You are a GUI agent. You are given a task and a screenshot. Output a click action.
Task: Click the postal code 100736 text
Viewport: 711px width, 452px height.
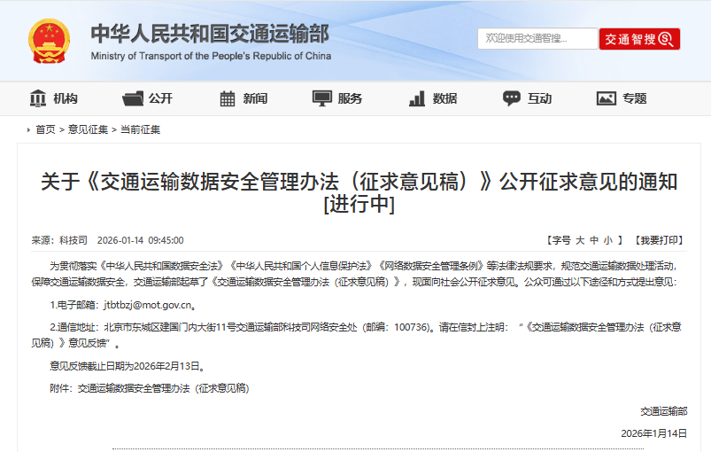[411, 327]
